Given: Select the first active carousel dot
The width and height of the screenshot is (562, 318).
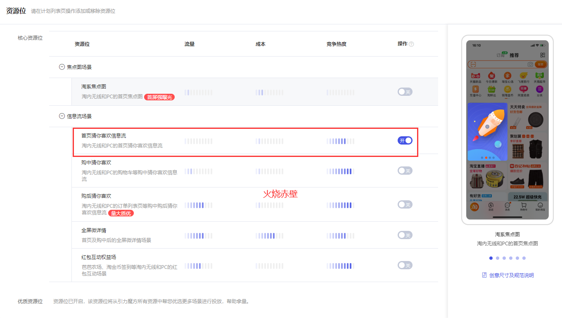Looking at the screenshot, I should pos(491,258).
